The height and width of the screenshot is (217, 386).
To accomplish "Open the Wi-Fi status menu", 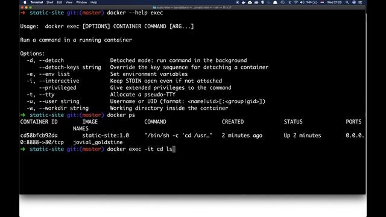I will coord(296,2).
